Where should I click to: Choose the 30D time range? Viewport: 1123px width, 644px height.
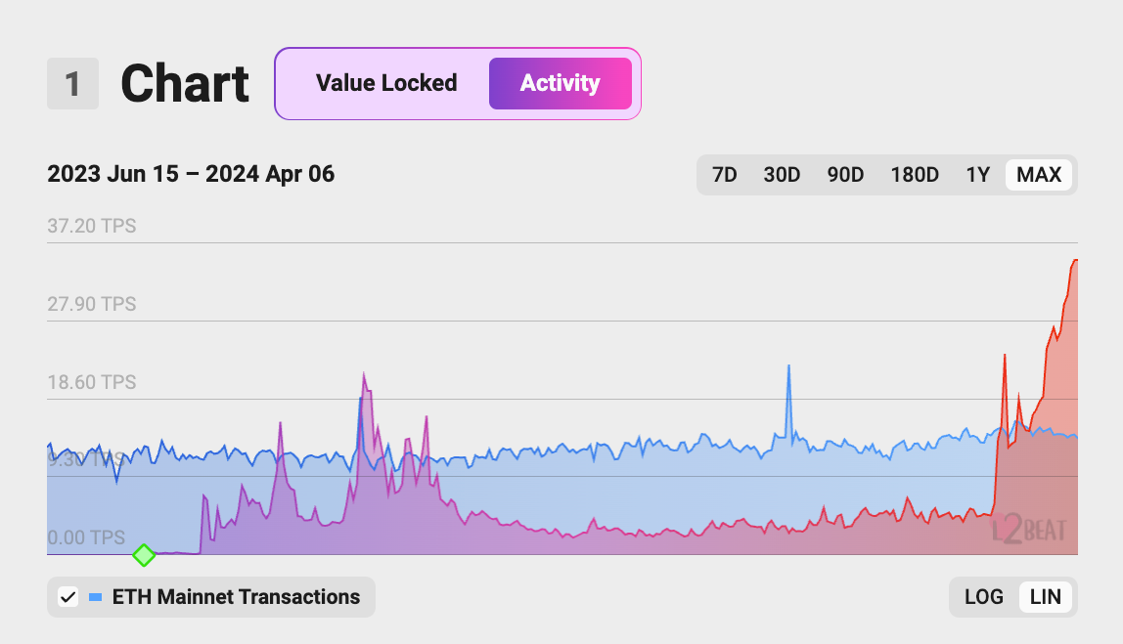[782, 175]
